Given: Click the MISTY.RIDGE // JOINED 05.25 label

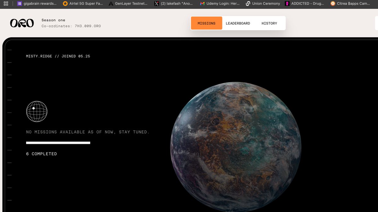Looking at the screenshot, I should pos(58,56).
